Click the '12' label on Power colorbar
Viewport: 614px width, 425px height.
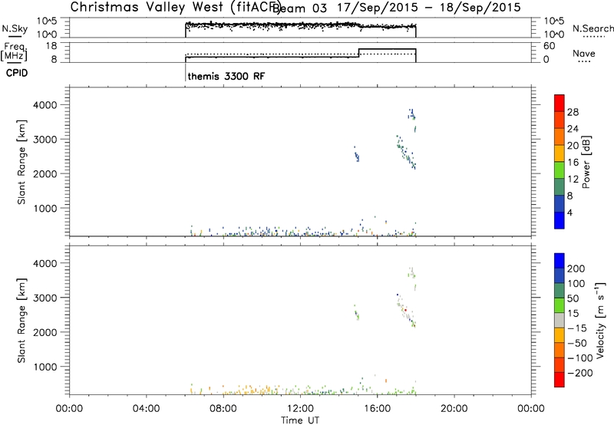point(573,180)
